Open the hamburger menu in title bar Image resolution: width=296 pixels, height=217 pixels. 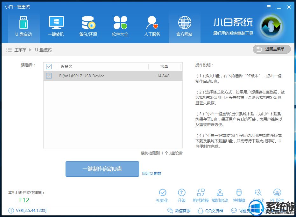(x=269, y=7)
